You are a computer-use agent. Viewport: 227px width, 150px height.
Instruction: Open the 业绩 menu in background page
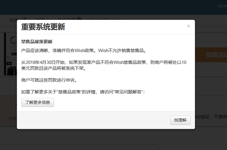tap(13, 20)
